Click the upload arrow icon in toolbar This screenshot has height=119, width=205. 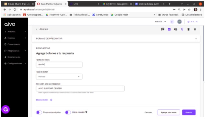coord(195,29)
